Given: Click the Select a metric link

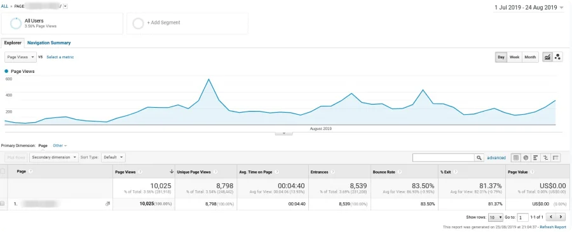Looking at the screenshot, I should [x=60, y=57].
